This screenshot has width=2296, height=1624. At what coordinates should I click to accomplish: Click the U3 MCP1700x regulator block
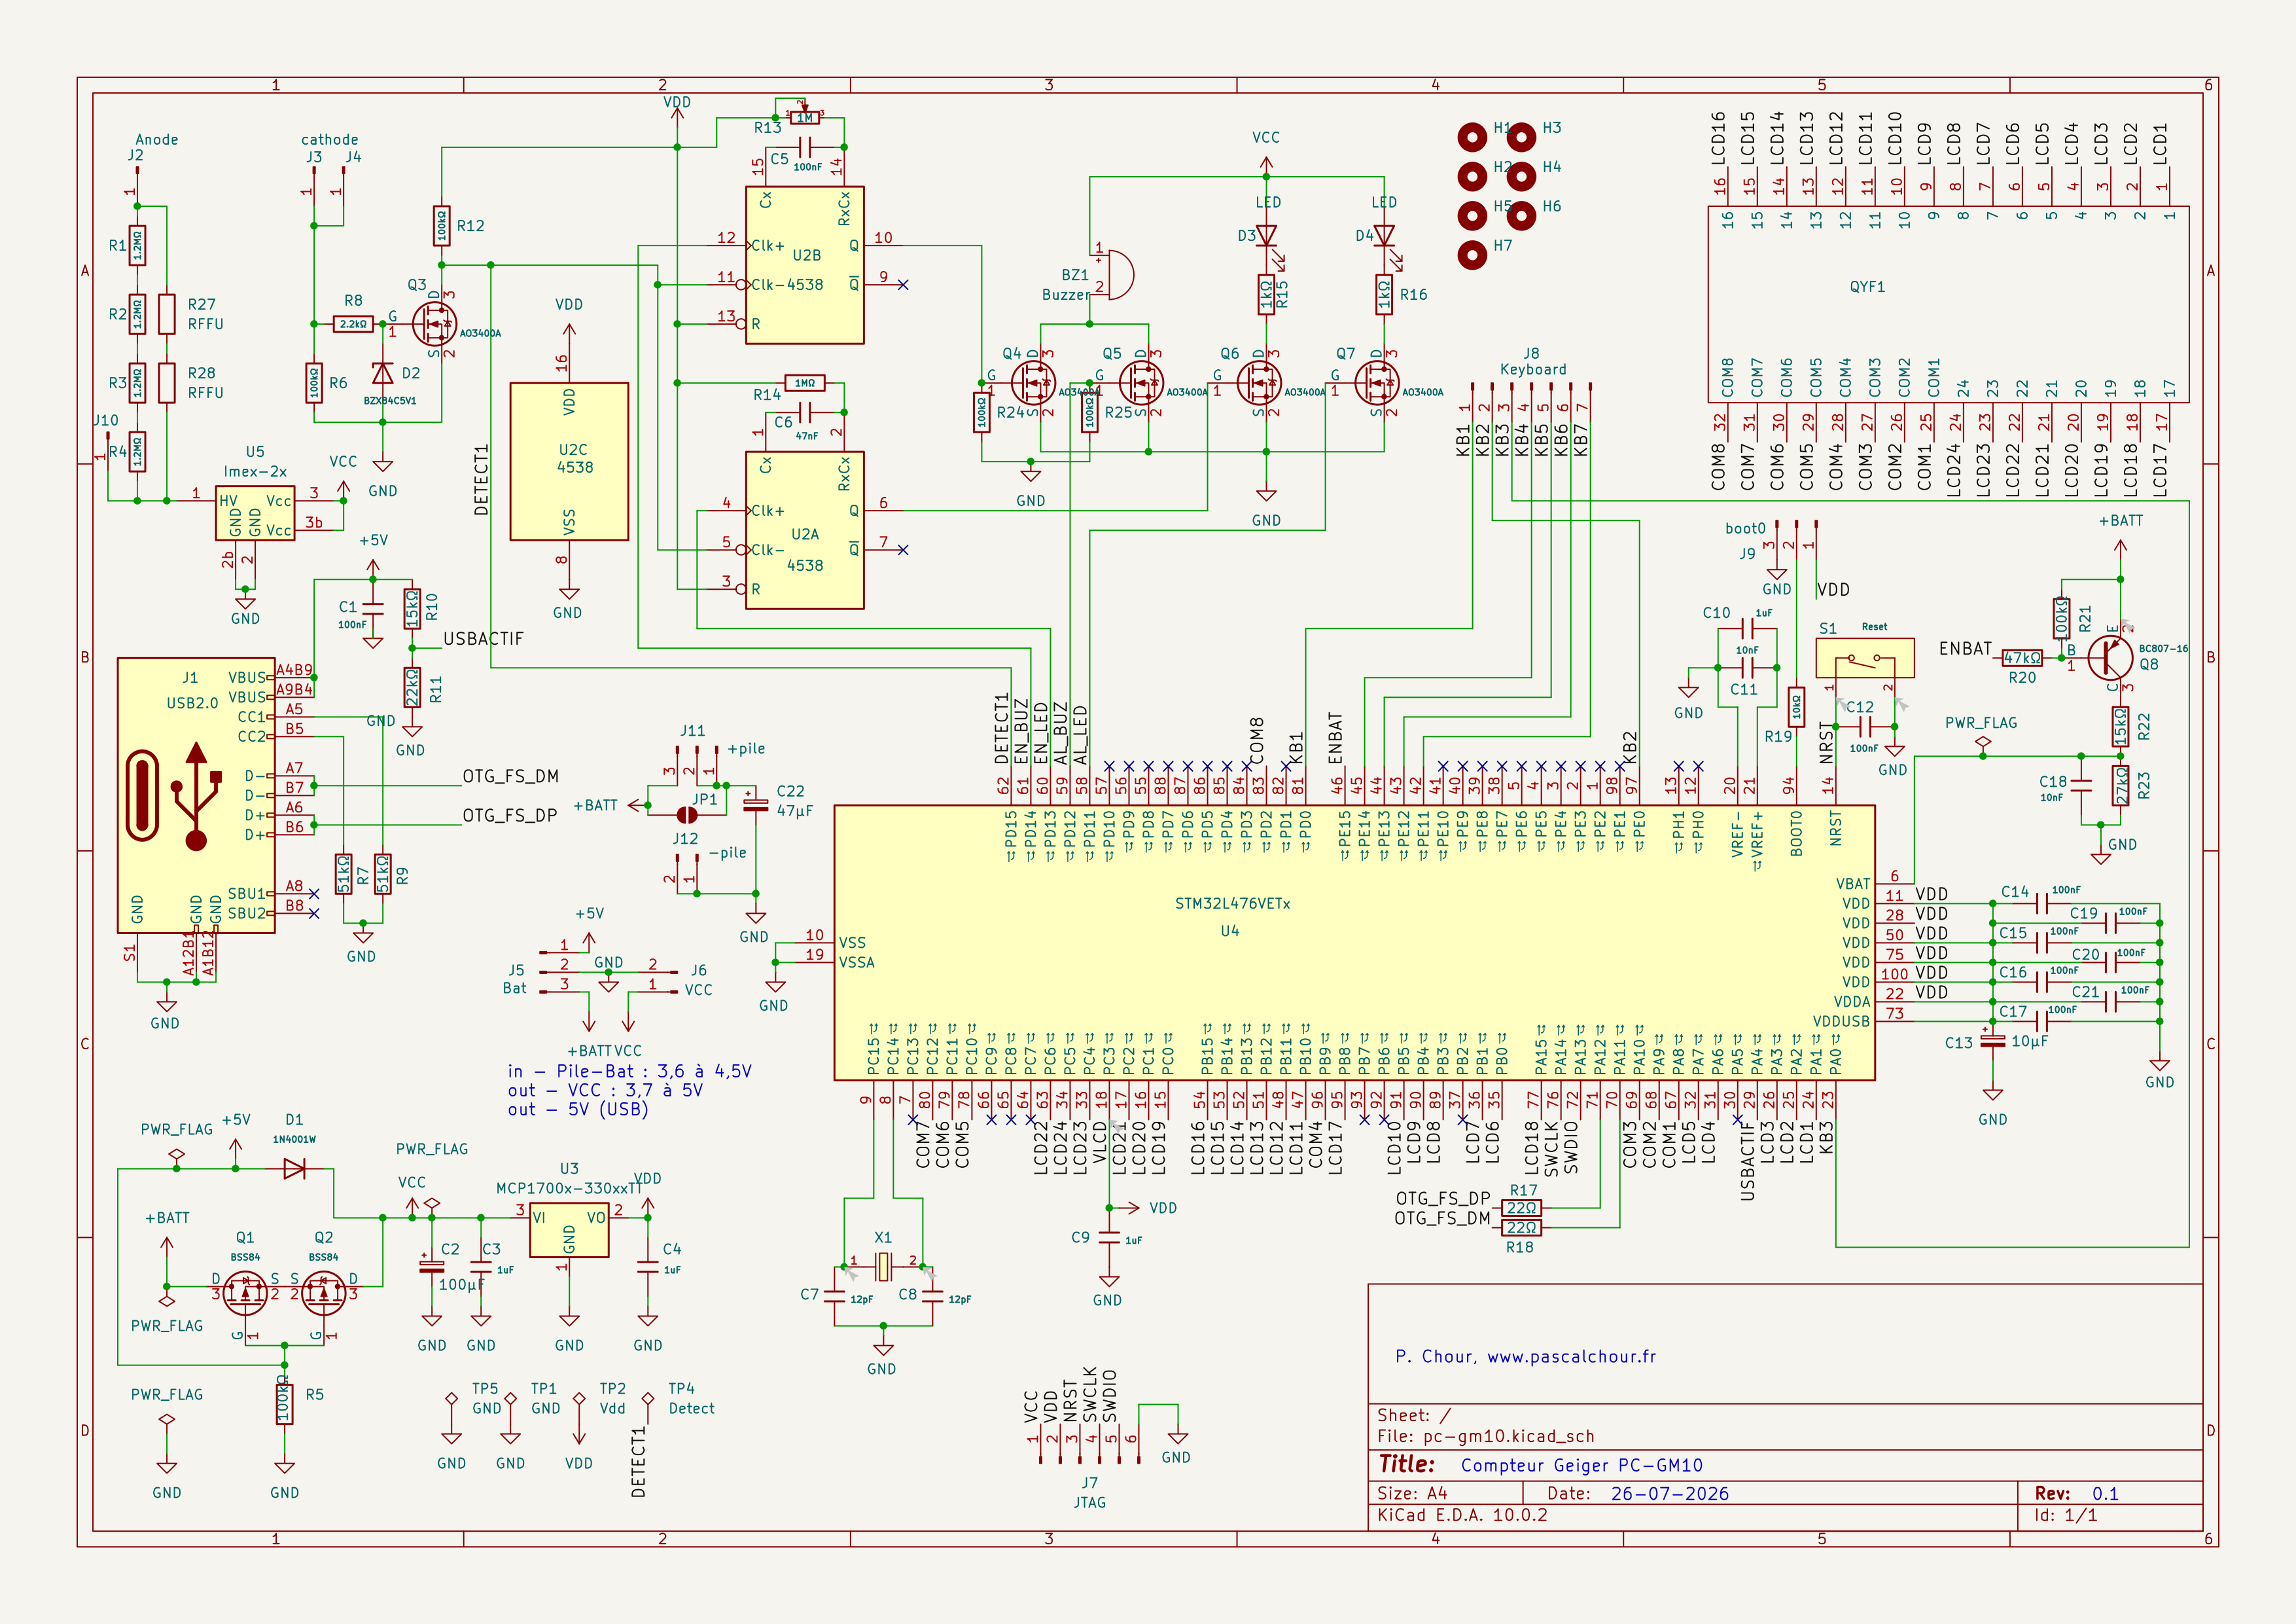point(569,1231)
